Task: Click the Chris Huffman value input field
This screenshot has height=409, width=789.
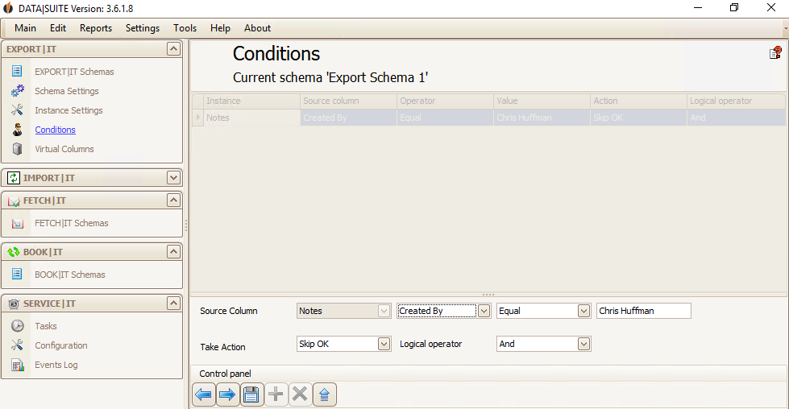Action: [644, 311]
